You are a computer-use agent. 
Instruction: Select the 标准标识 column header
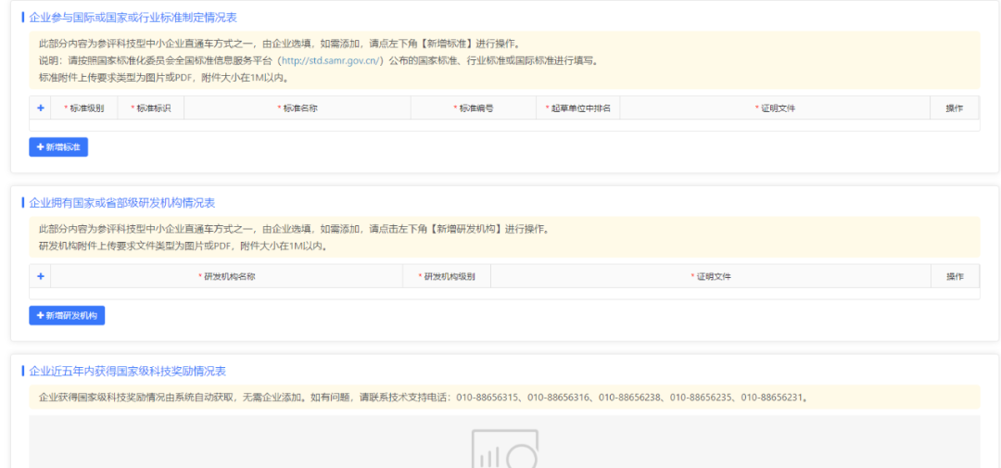152,108
